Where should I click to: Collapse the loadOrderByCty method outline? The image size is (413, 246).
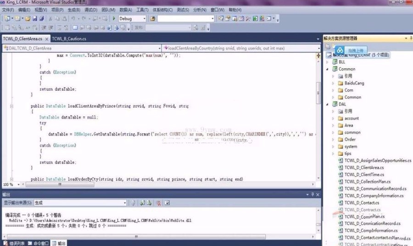[11, 179]
